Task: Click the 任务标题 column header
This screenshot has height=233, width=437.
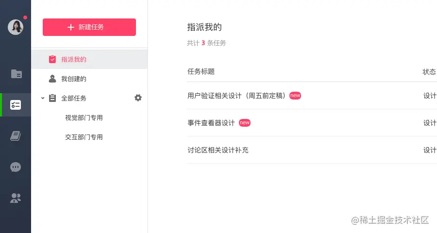Action: tap(201, 72)
